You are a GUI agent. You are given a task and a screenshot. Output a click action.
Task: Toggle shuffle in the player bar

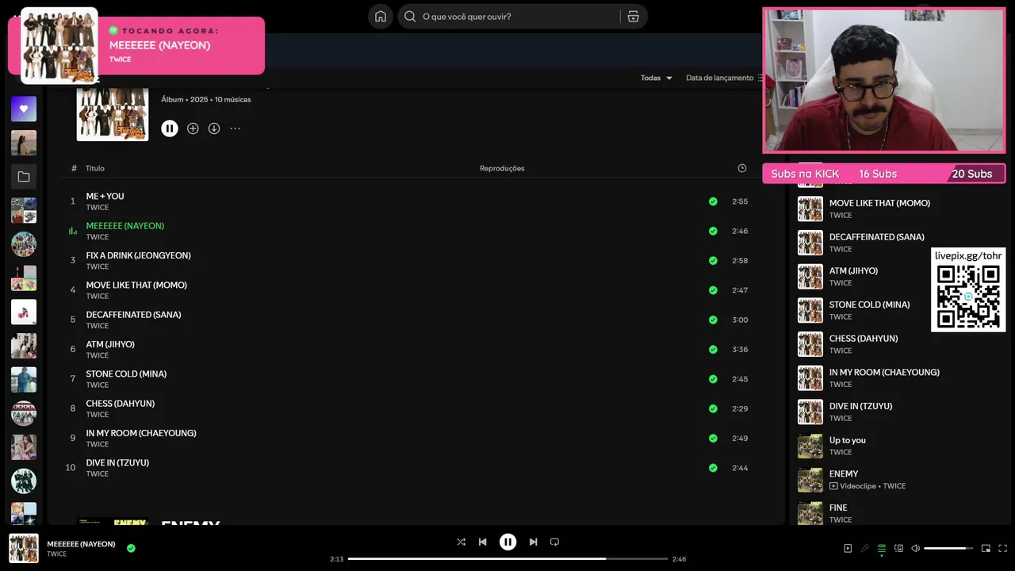(461, 542)
